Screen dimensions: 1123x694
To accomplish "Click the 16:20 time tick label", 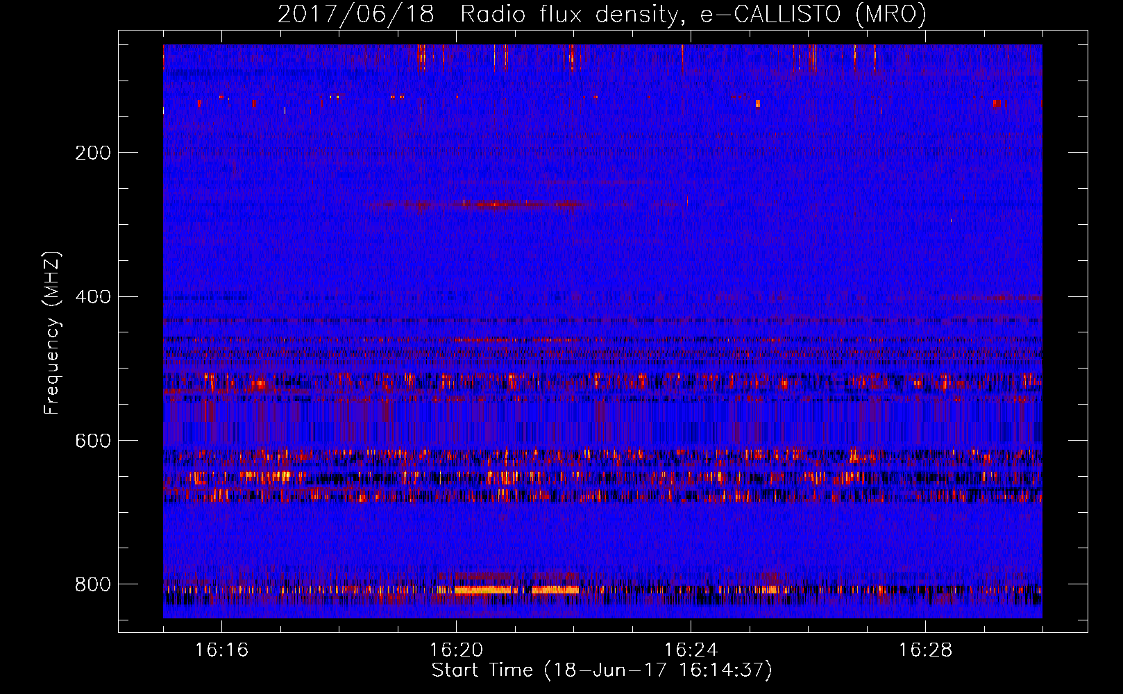I will click(x=456, y=650).
